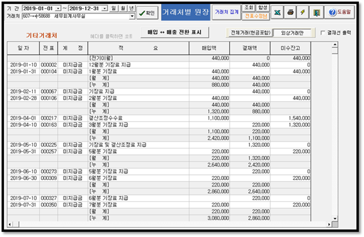Open the start date dropdown
Viewport: 364px width, 237px height.
[58, 8]
